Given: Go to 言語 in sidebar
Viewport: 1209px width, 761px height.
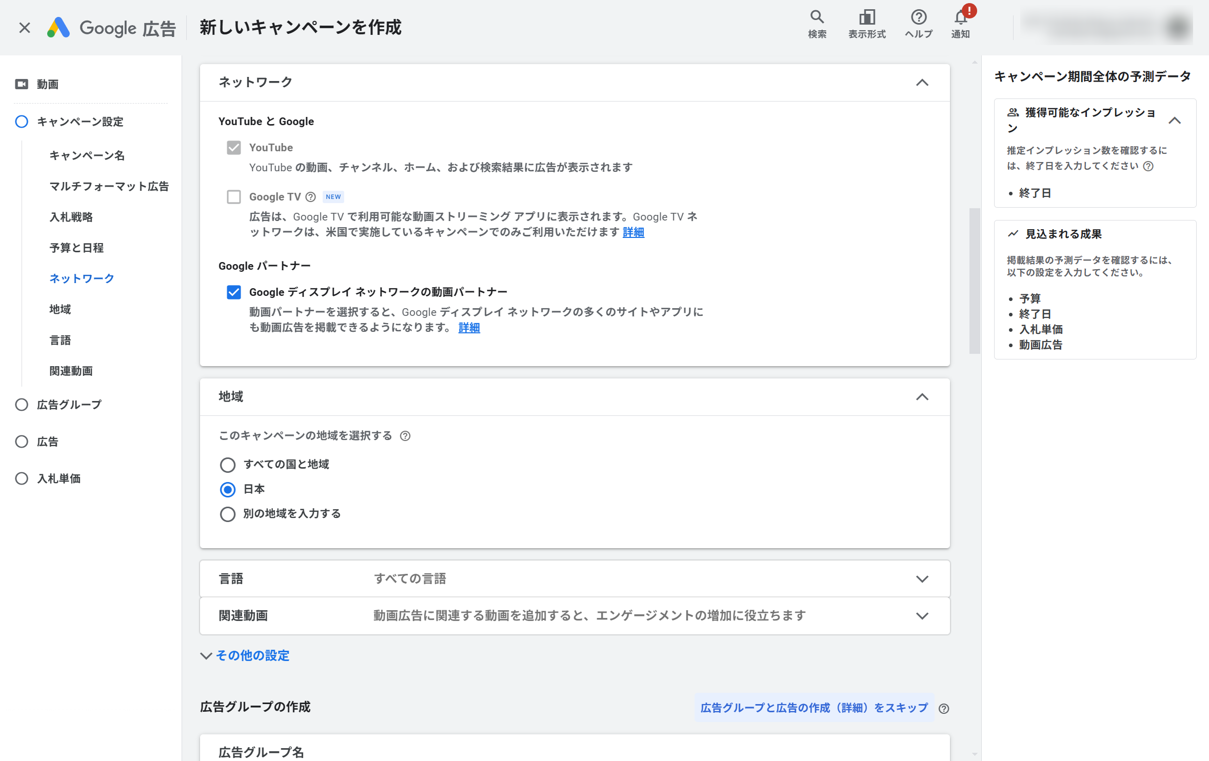Looking at the screenshot, I should point(60,340).
